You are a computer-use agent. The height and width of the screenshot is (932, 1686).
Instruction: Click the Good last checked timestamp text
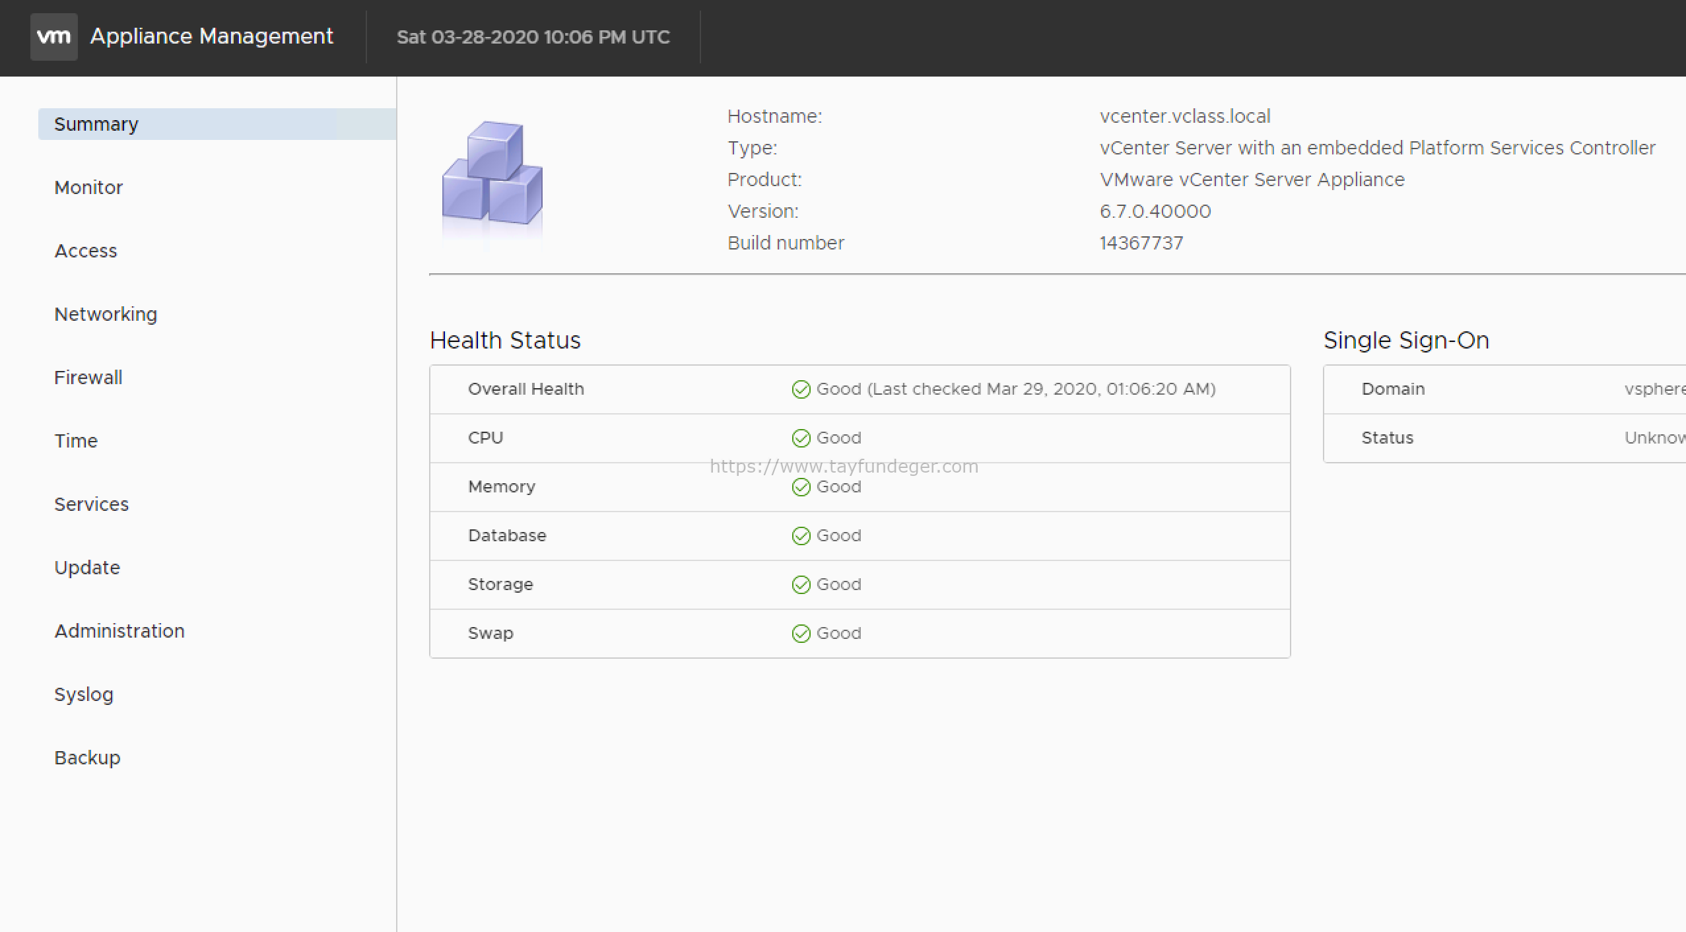pos(1016,389)
